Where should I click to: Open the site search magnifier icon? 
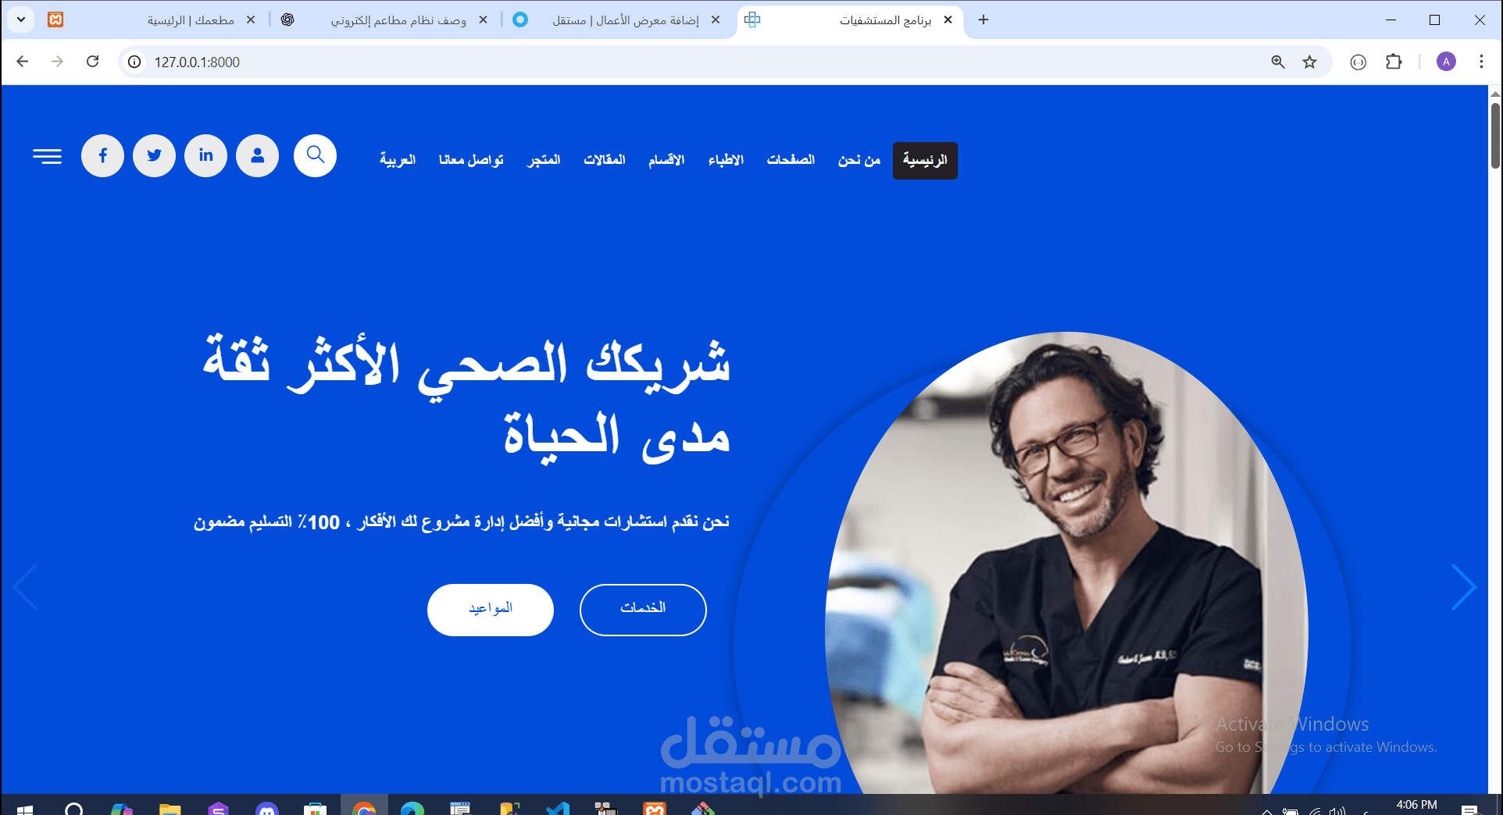315,156
